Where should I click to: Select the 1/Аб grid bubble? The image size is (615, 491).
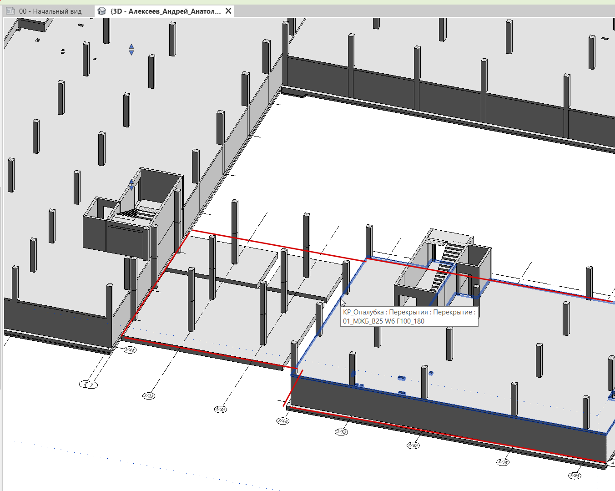[x=130, y=349]
